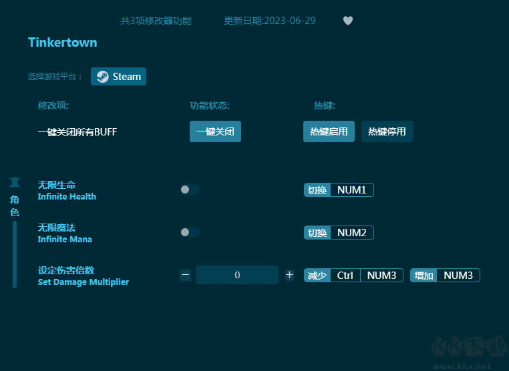The image size is (509, 371).
Task: Click the 更新日期:2023-06-29 text
Action: (x=270, y=21)
